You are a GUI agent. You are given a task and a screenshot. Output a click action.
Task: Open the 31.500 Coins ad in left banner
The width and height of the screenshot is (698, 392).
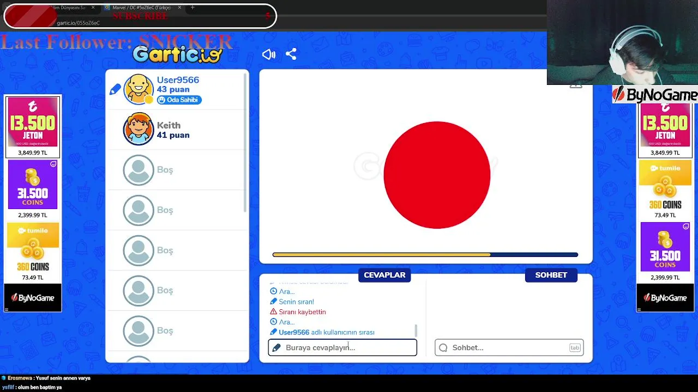point(33,189)
